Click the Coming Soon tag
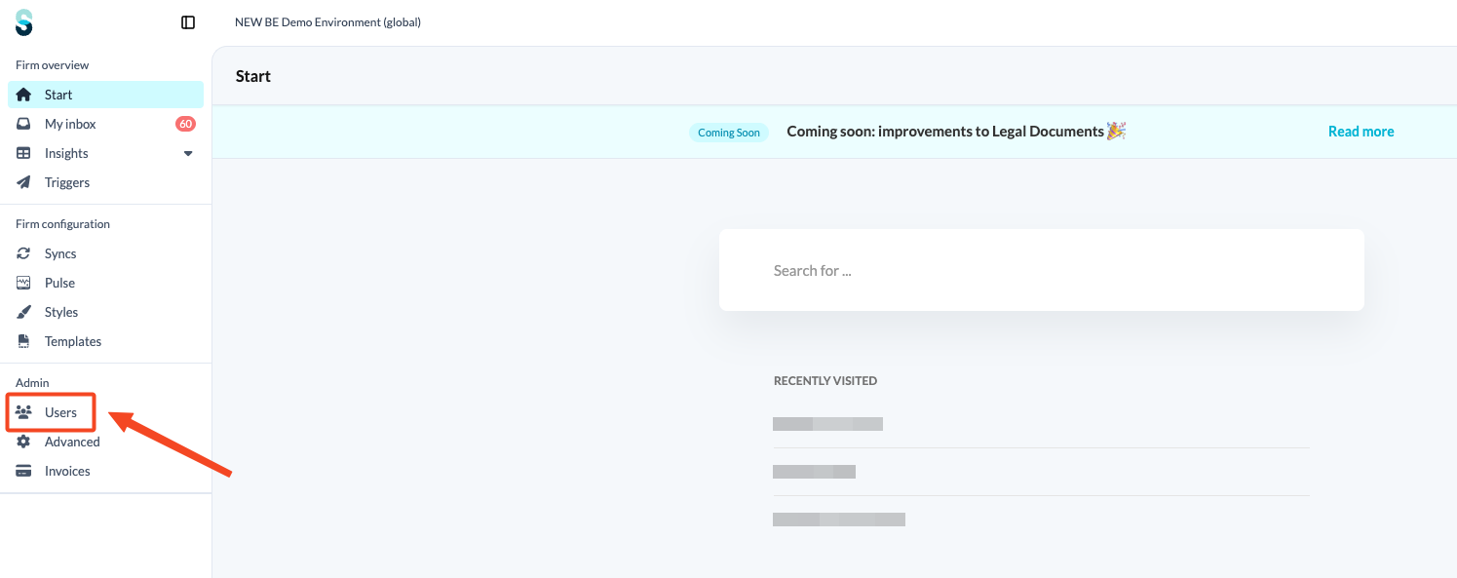1457x578 pixels. coord(729,133)
